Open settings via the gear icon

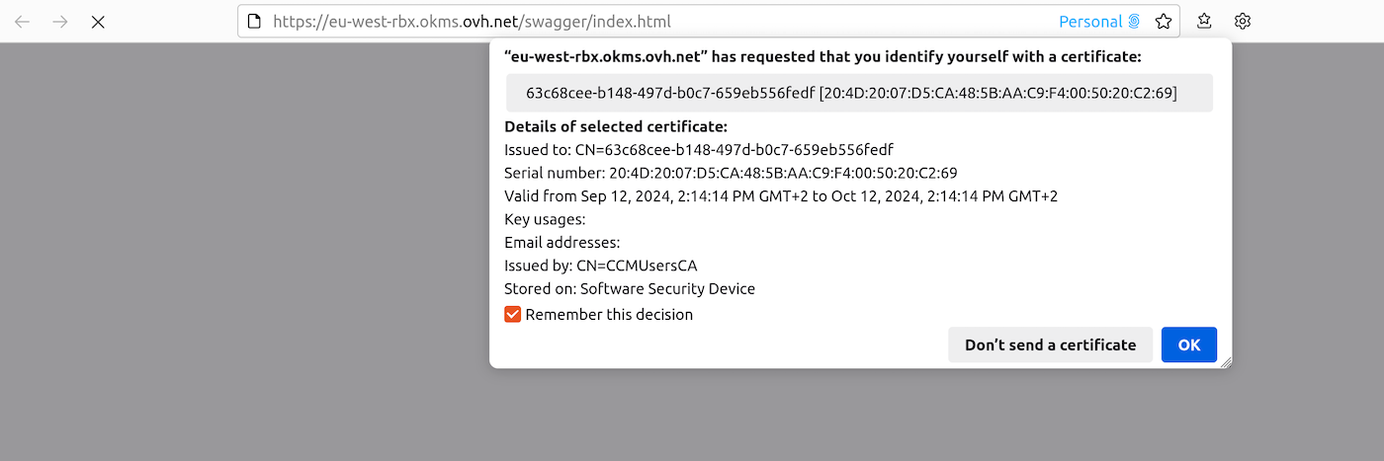(1243, 22)
